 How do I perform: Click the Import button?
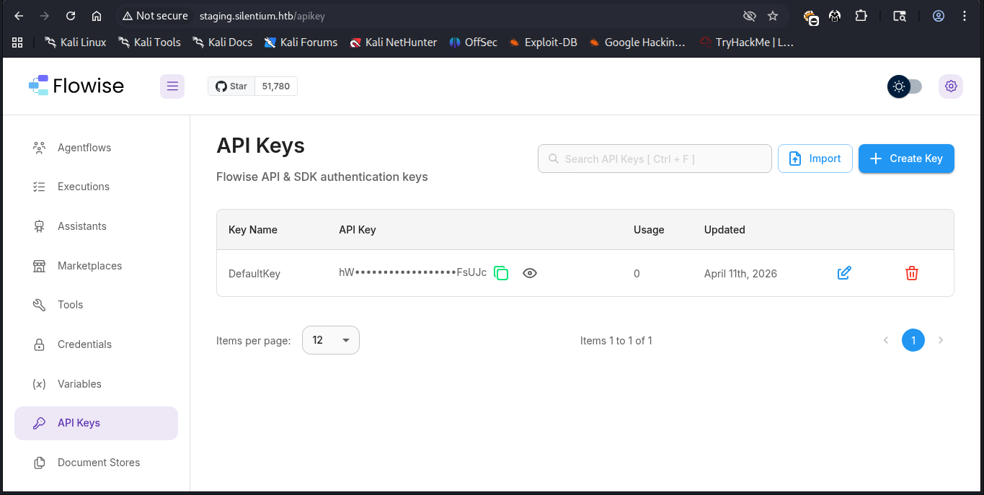coord(815,159)
